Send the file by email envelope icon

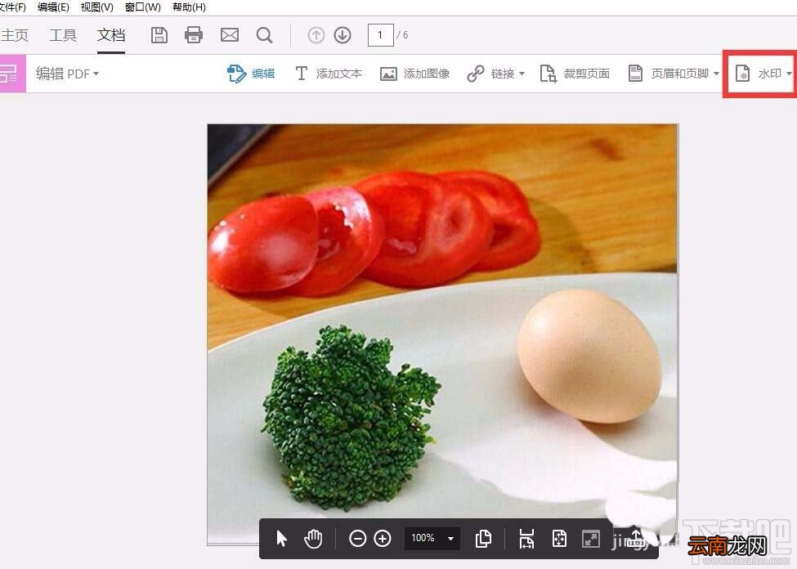(229, 35)
